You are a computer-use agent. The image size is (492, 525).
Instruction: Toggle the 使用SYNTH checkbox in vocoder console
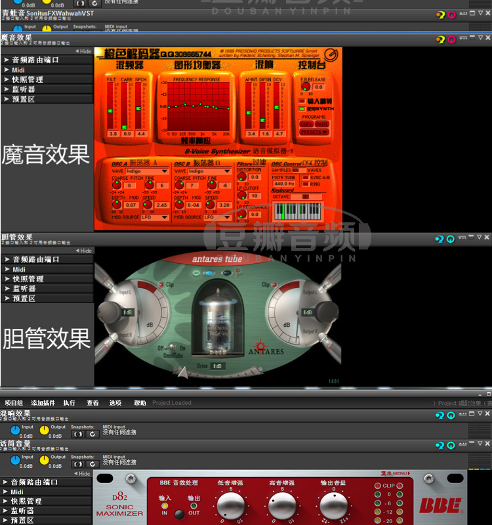tap(302, 109)
